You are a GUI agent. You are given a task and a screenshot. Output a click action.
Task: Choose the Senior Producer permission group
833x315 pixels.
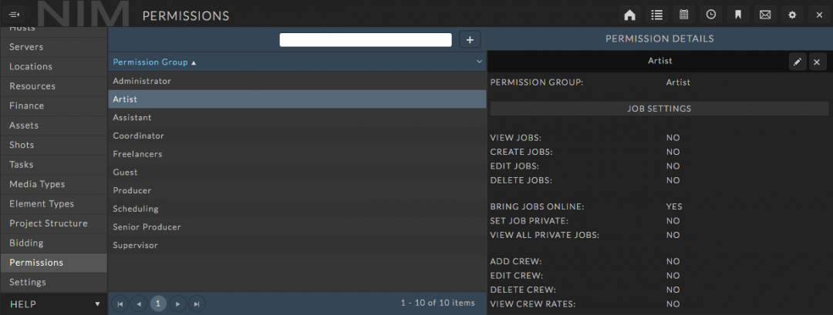[147, 227]
